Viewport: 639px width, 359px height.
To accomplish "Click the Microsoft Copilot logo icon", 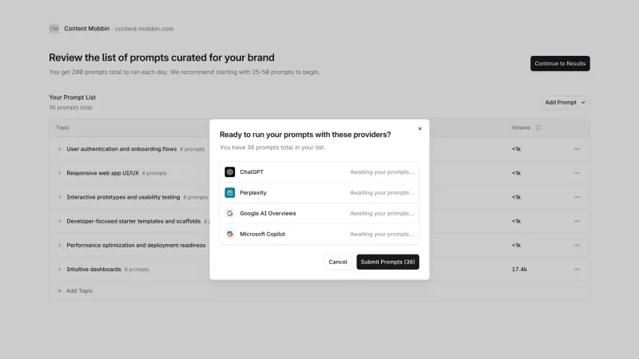I will click(230, 234).
